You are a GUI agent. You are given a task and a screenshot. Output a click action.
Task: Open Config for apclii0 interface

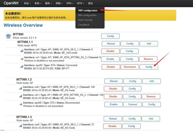152,104
